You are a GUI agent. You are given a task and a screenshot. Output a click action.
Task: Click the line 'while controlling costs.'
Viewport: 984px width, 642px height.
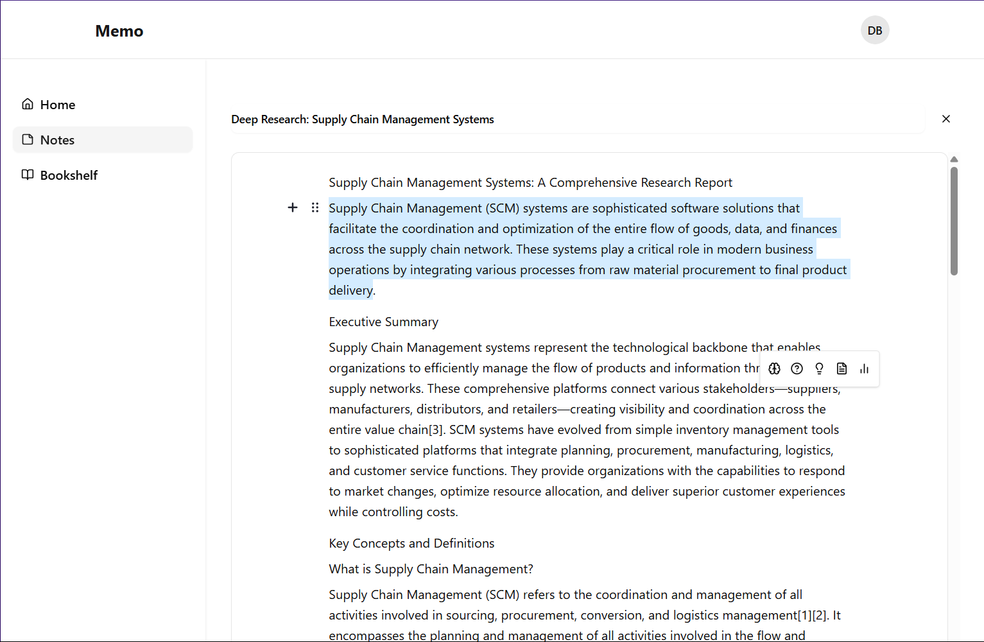tap(393, 512)
